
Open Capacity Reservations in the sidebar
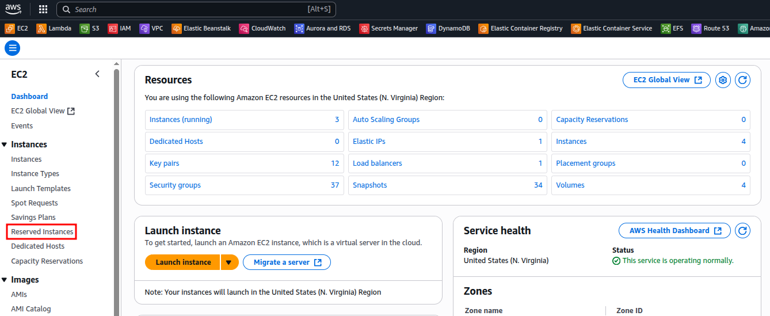pyautogui.click(x=47, y=261)
